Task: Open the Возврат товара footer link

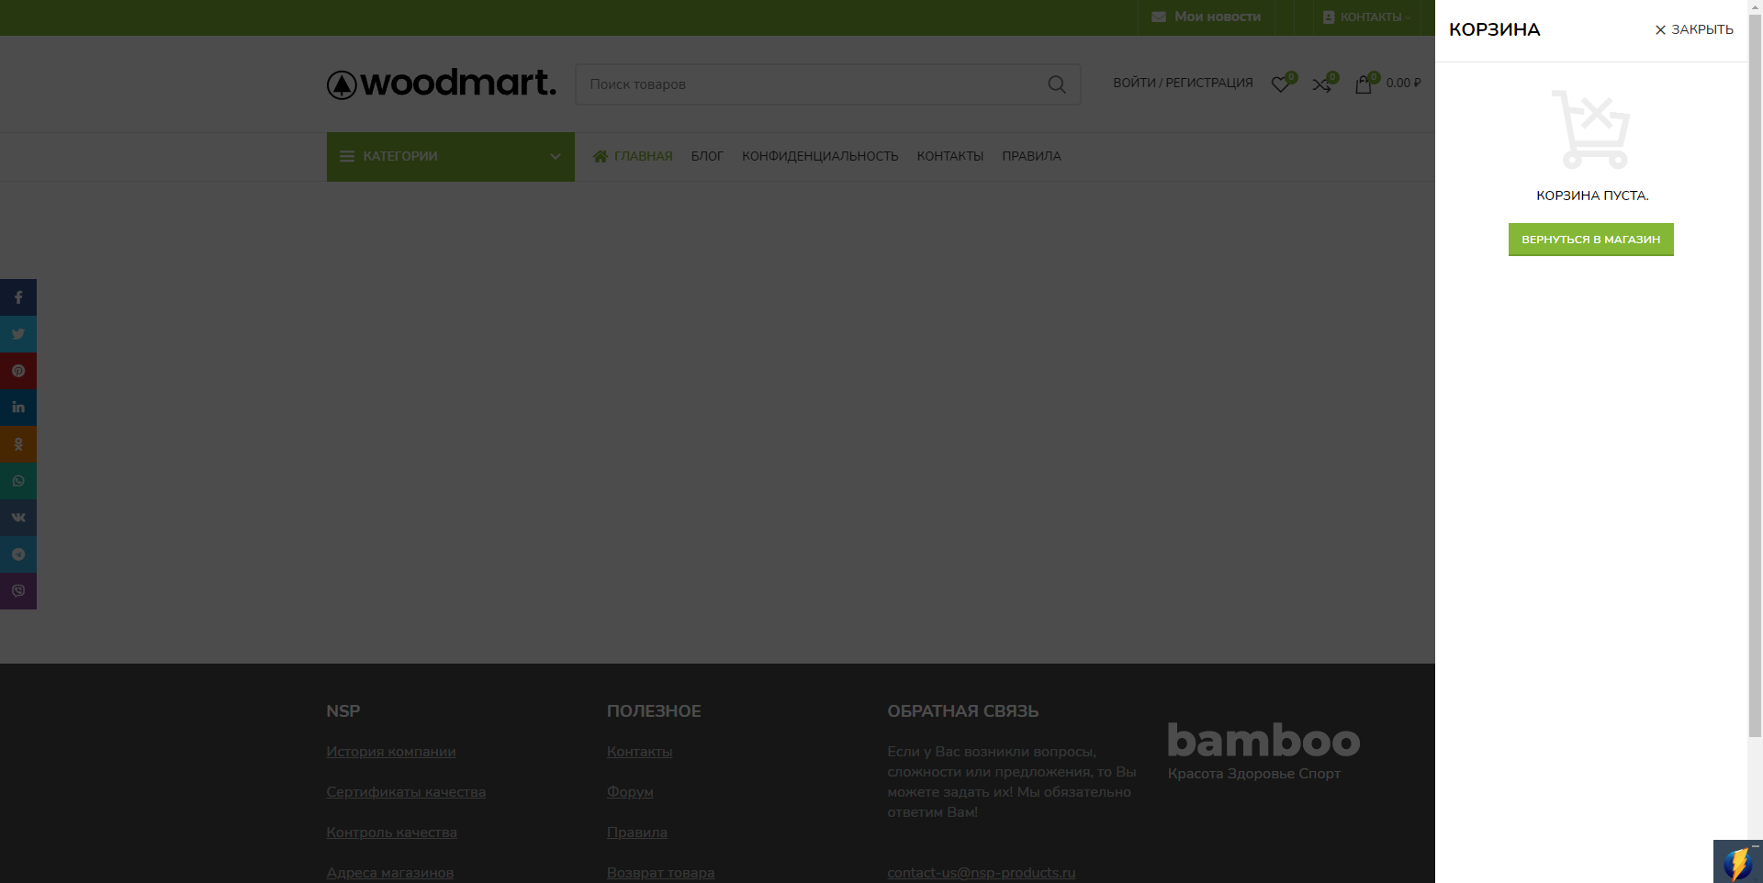Action: coord(661,873)
